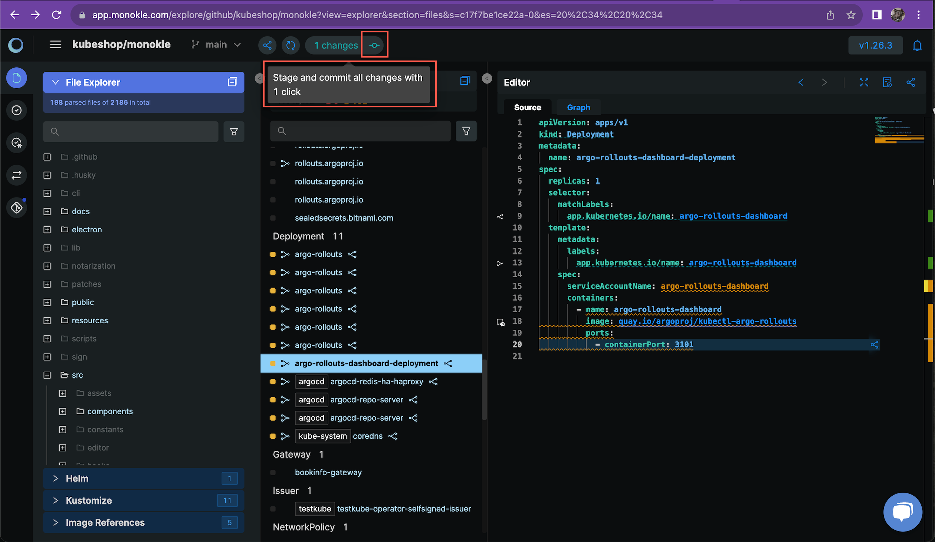Collapse the src folder
The width and height of the screenshot is (935, 542).
47,375
